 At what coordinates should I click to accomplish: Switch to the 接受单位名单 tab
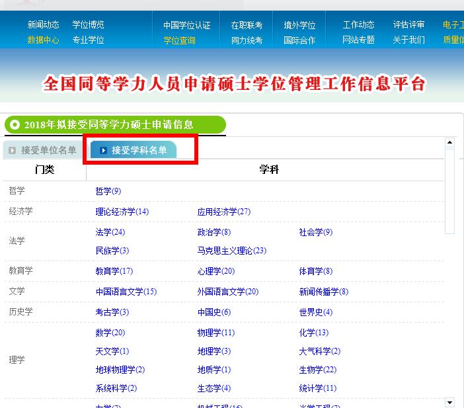coord(48,150)
